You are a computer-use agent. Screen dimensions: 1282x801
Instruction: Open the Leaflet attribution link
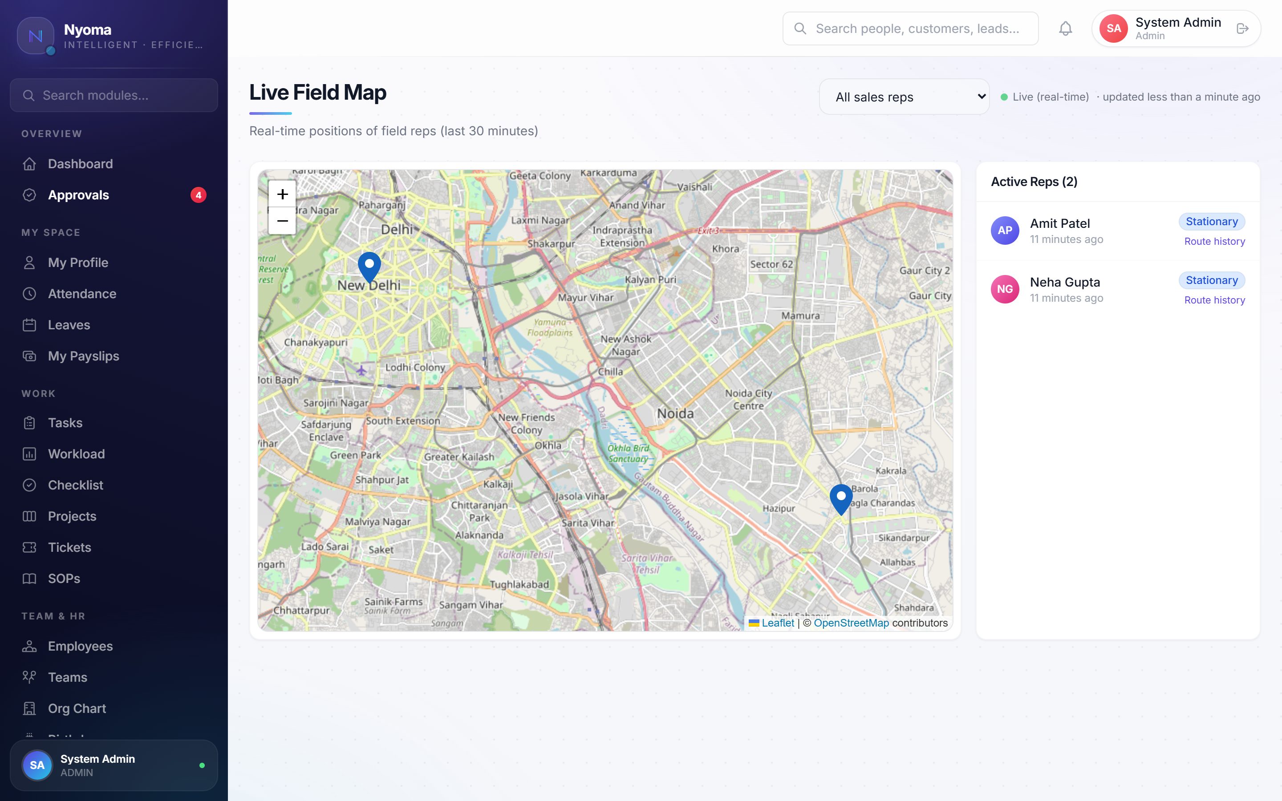777,623
